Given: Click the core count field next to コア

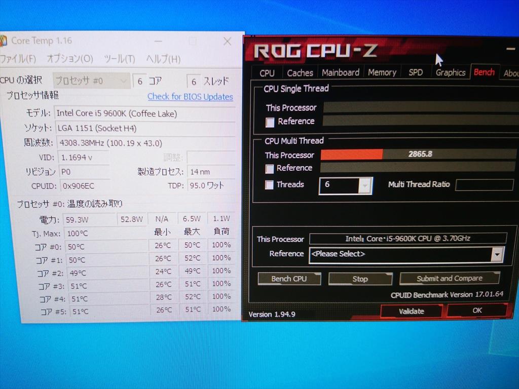Looking at the screenshot, I should pyautogui.click(x=140, y=81).
